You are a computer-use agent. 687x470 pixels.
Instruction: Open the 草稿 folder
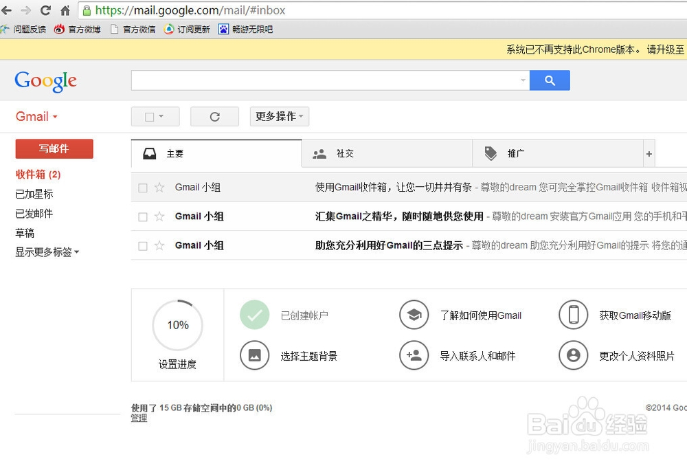tap(25, 232)
